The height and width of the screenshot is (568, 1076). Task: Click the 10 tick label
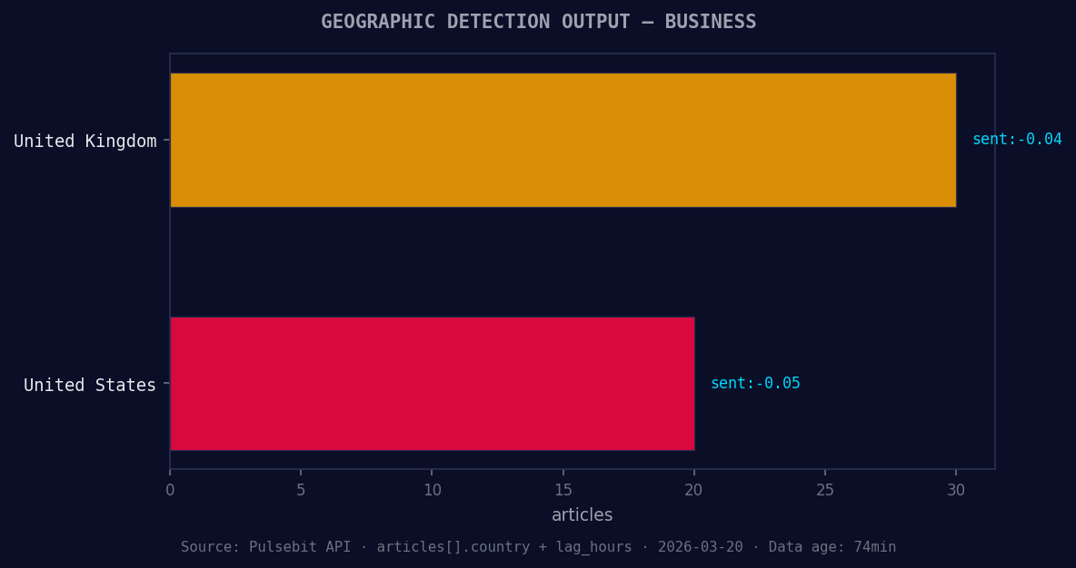tap(432, 489)
